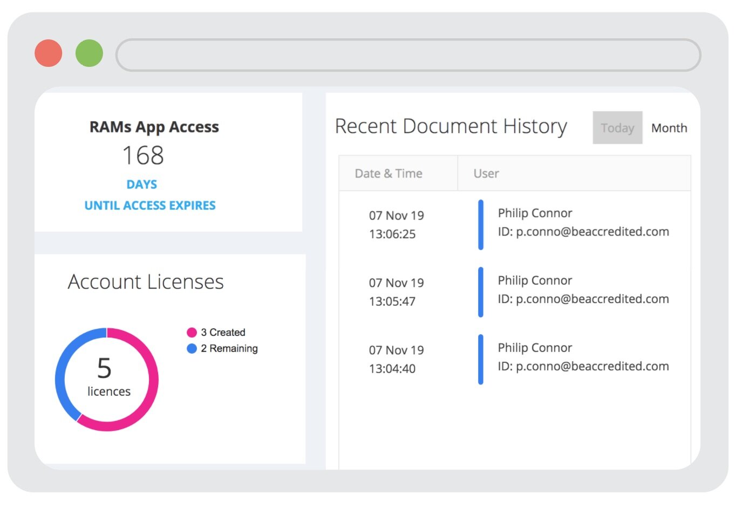The height and width of the screenshot is (510, 736).
Task: Click the RAMs App Access heading
Action: point(154,127)
